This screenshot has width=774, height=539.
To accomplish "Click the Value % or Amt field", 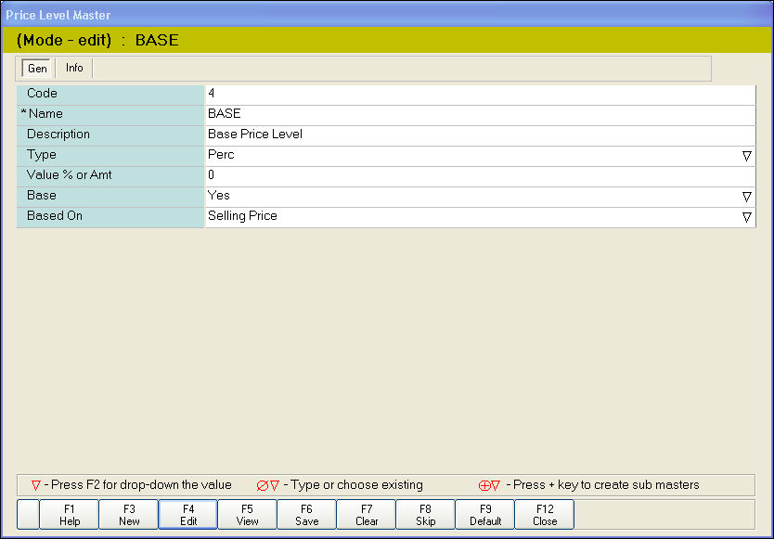I will pyautogui.click(x=480, y=176).
